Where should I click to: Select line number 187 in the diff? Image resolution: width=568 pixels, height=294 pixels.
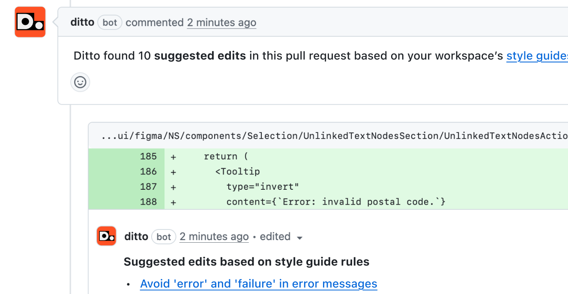(148, 186)
